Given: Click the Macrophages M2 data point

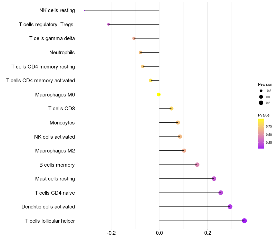Looking at the screenshot, I should point(184,150).
